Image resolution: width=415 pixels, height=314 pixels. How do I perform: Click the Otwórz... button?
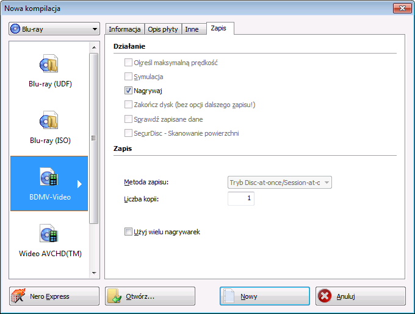[150, 296]
